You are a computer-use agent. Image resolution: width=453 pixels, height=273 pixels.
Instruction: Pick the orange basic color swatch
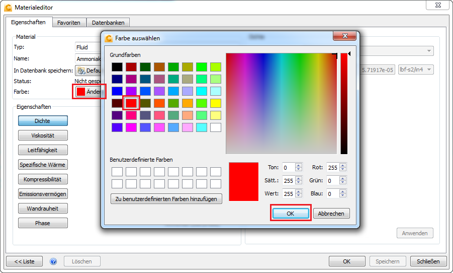click(x=159, y=103)
